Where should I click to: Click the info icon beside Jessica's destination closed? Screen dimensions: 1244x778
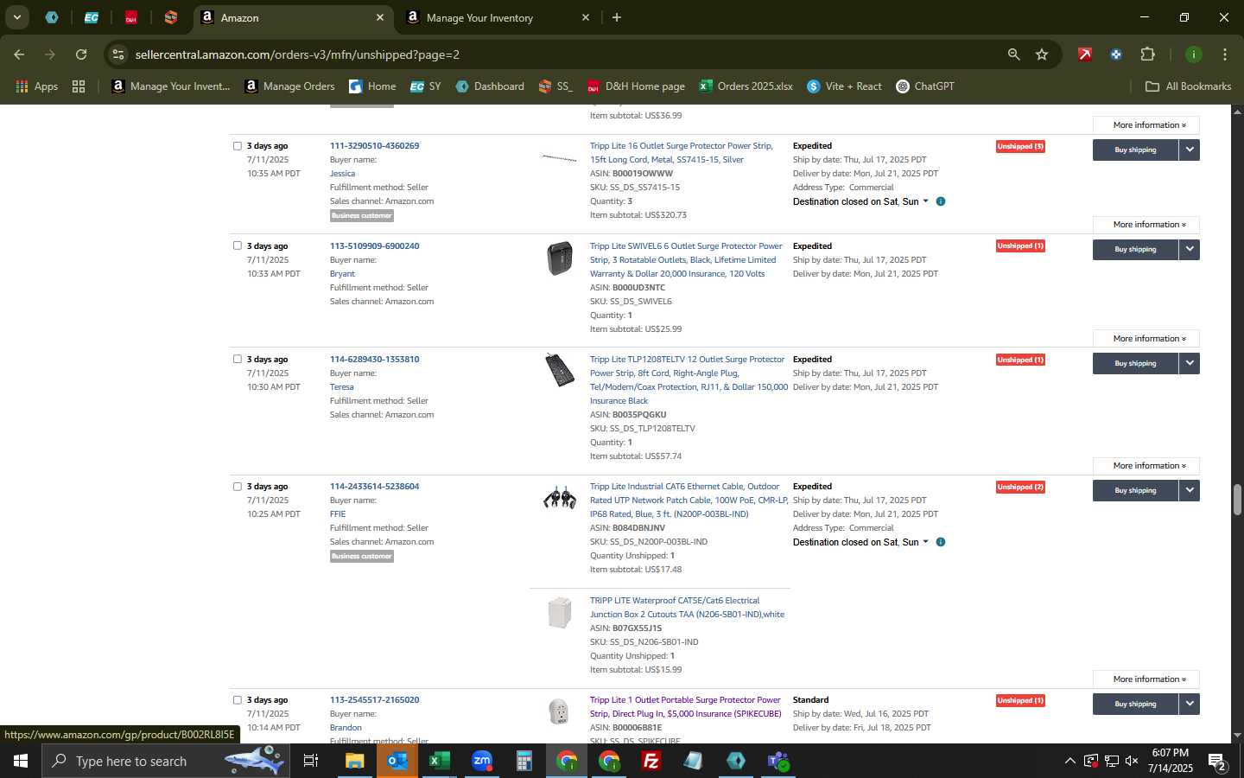(x=941, y=201)
